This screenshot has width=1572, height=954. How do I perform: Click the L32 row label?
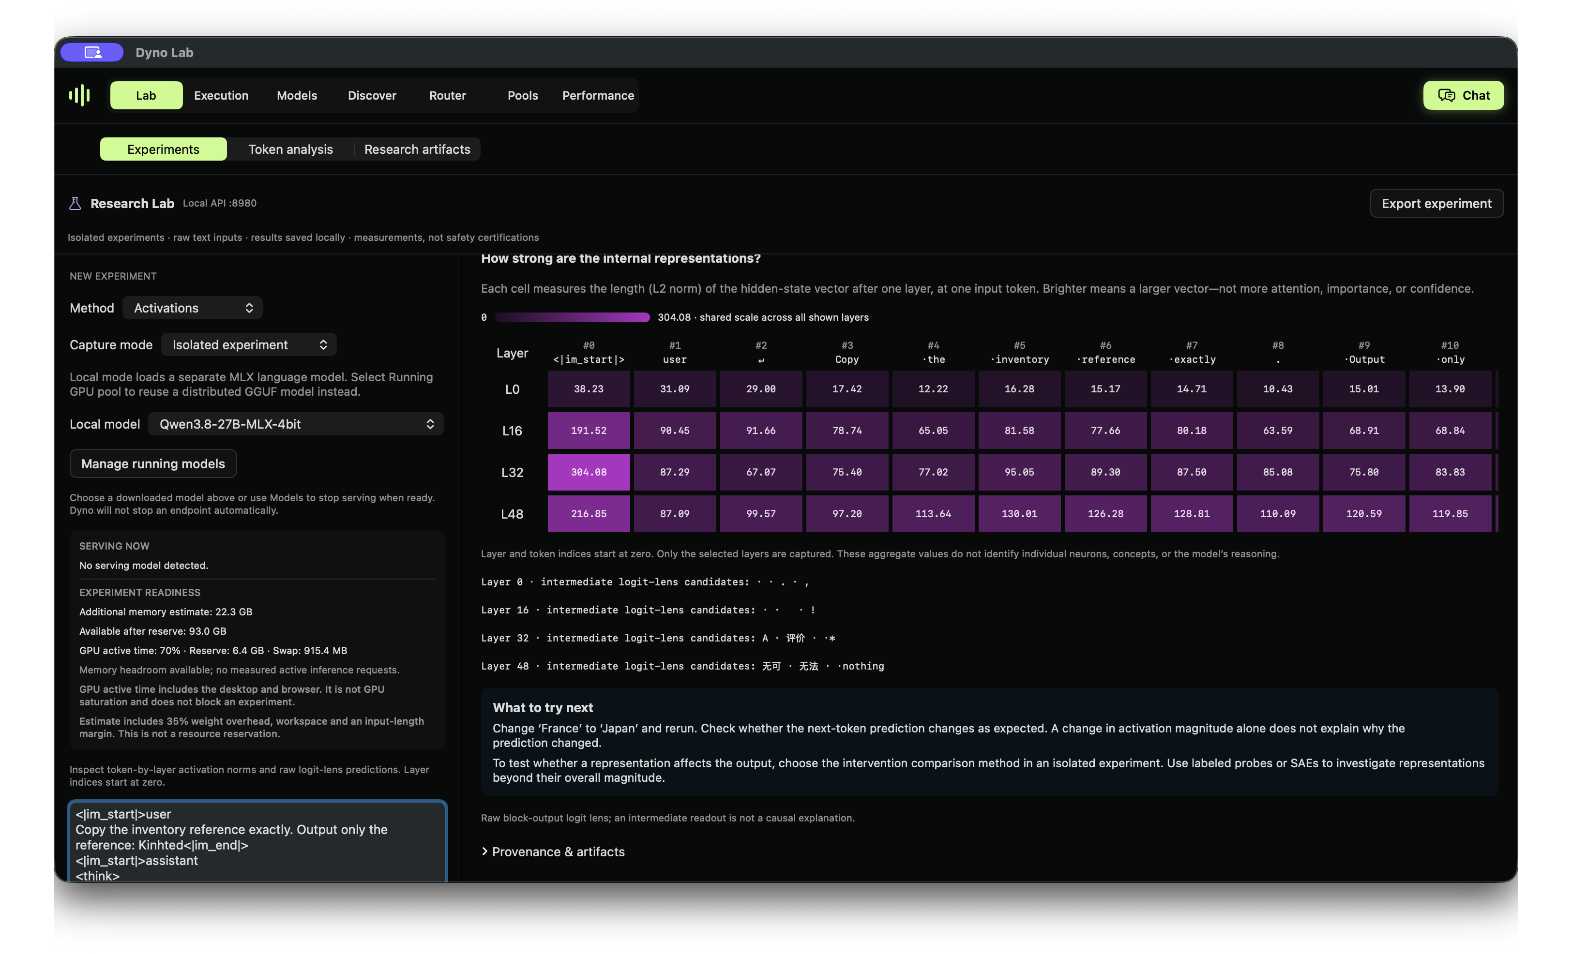[x=512, y=473]
